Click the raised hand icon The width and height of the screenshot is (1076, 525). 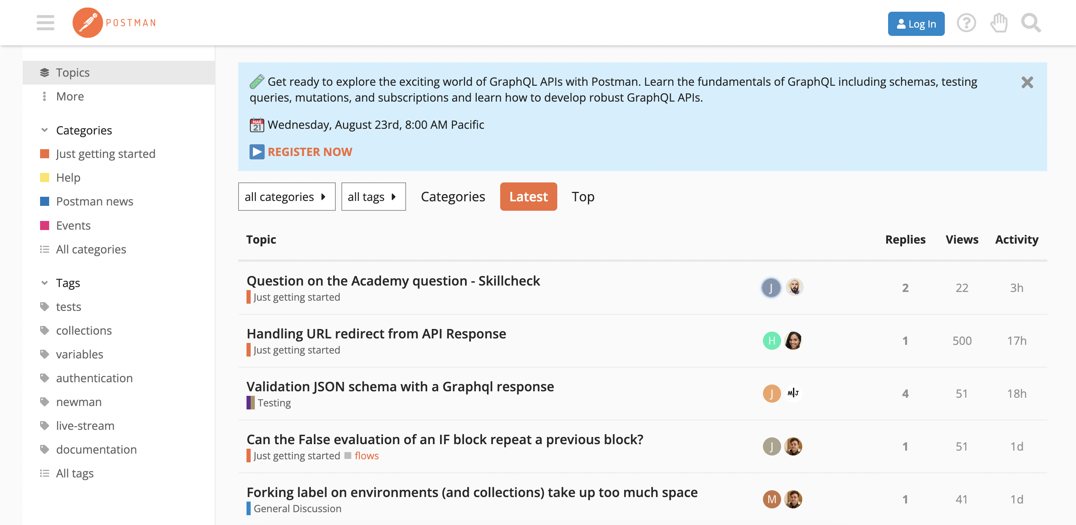coord(998,23)
